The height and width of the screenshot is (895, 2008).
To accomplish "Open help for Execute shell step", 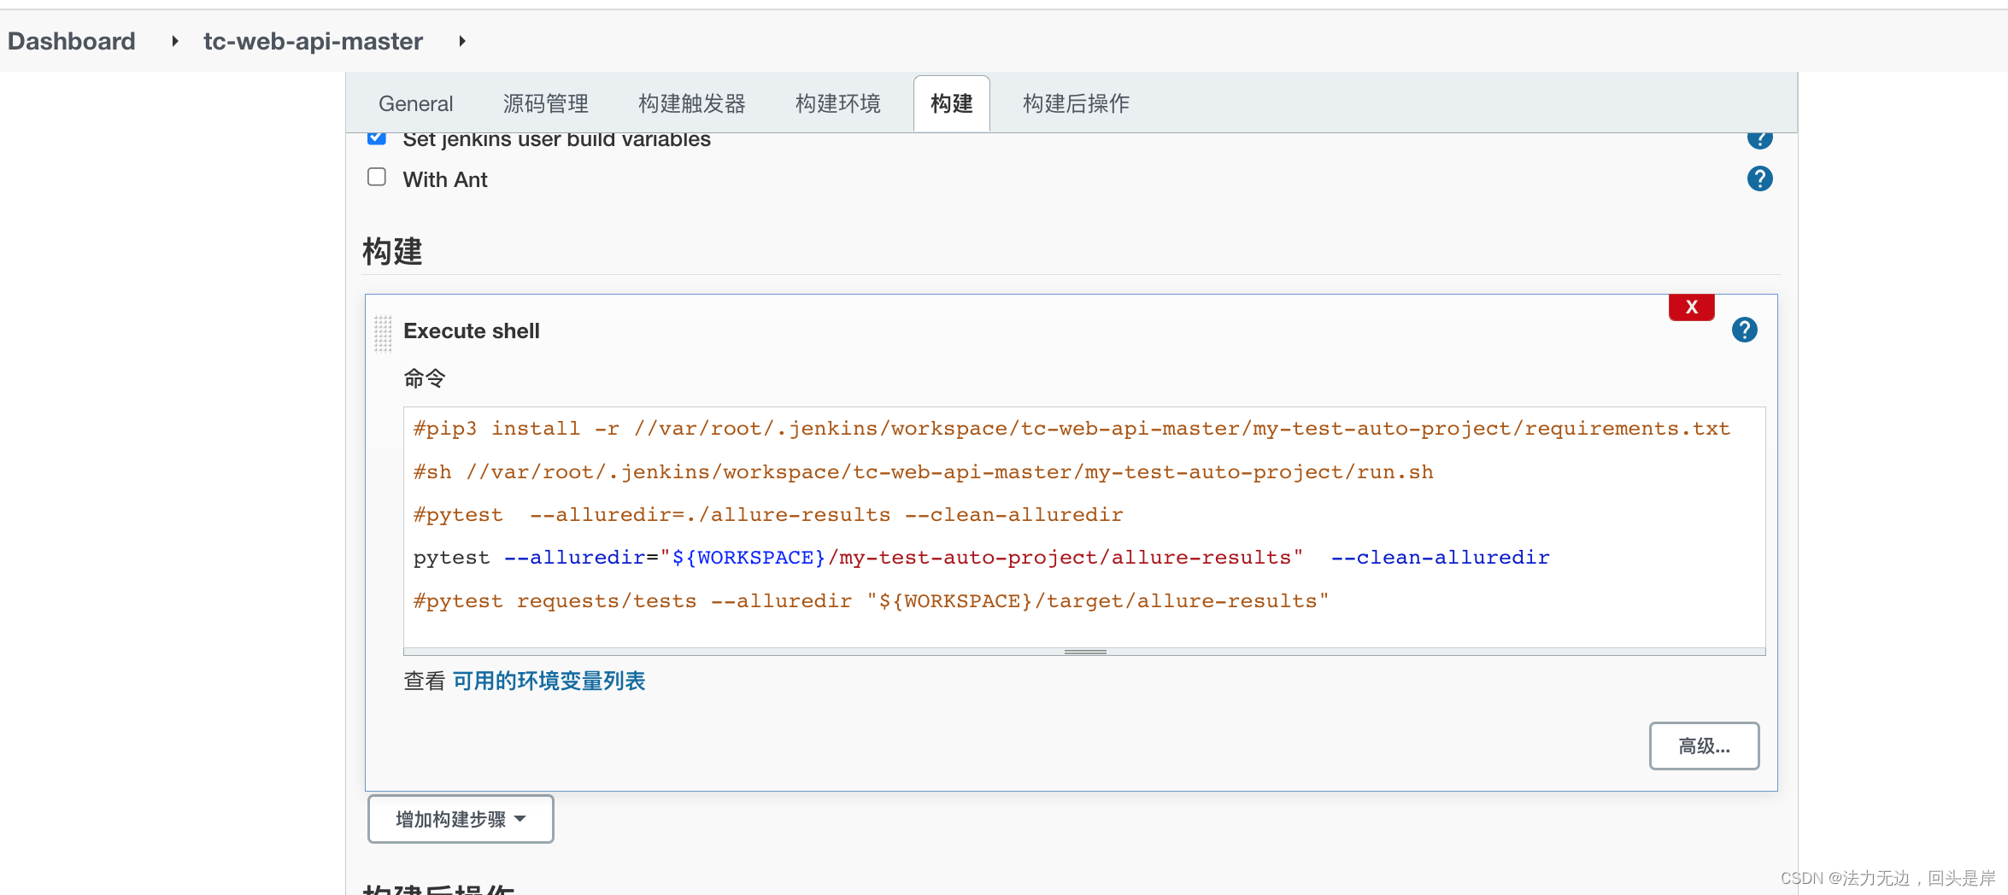I will pos(1744,330).
